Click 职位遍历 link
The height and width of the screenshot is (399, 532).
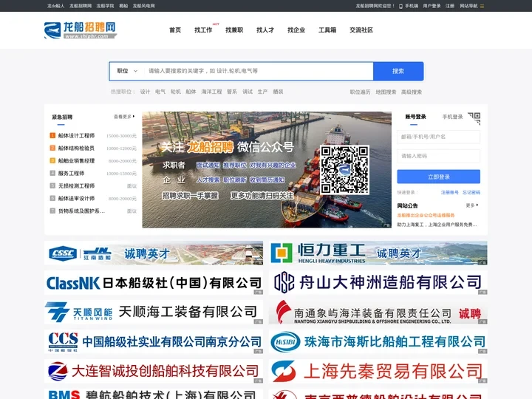[361, 92]
